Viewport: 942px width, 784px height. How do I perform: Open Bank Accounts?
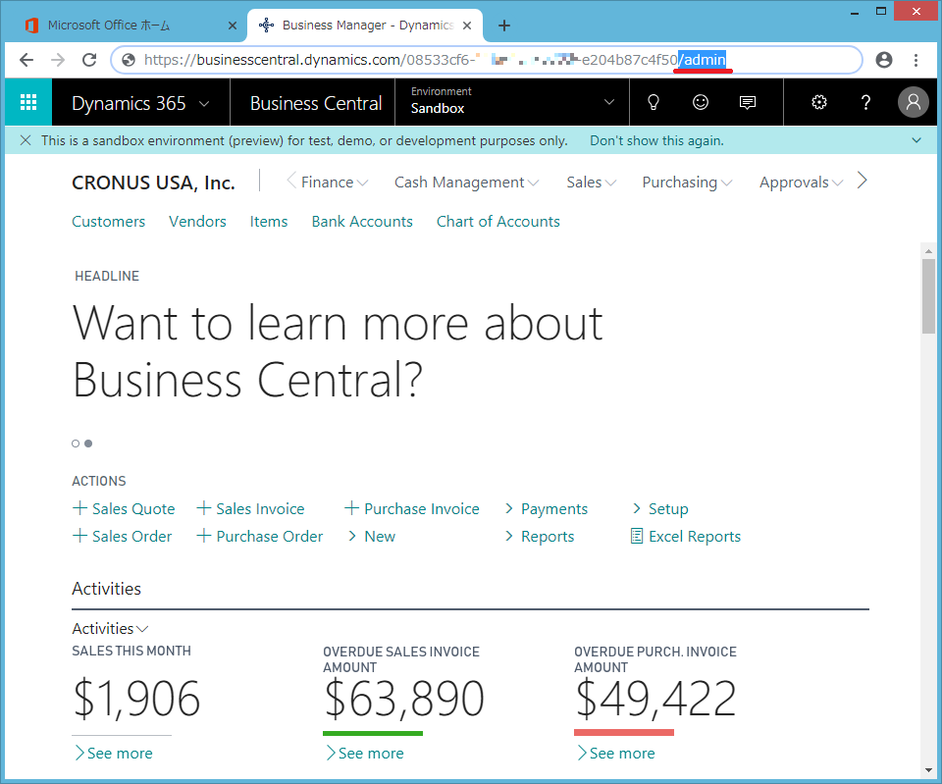coord(362,221)
